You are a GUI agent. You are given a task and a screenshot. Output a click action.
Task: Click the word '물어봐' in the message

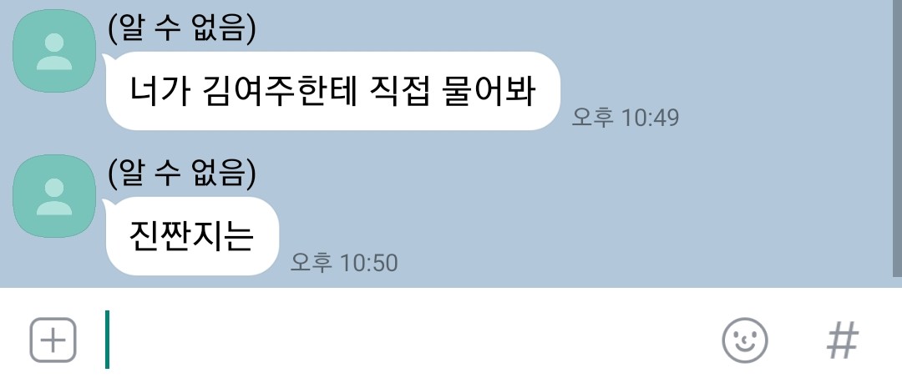(489, 92)
